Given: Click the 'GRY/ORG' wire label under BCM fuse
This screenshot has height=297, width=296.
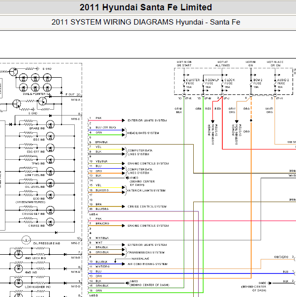Looking at the screenshot, I should coord(232,111).
